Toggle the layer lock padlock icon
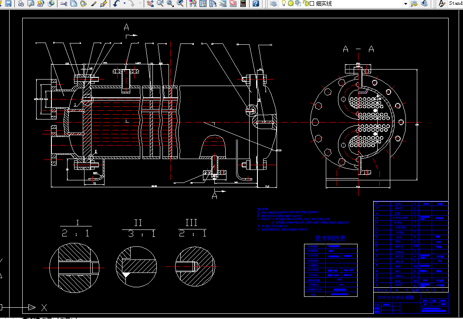 [305, 3]
